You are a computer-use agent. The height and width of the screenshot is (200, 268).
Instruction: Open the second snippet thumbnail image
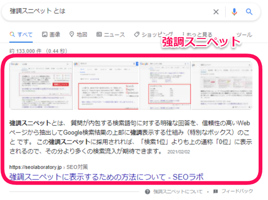tap(106, 85)
